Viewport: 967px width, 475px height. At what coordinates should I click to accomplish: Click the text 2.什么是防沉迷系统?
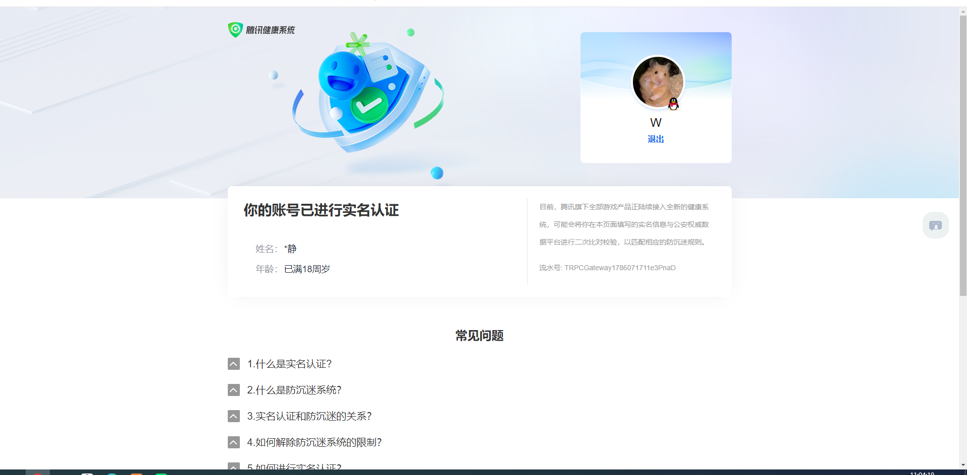point(294,390)
